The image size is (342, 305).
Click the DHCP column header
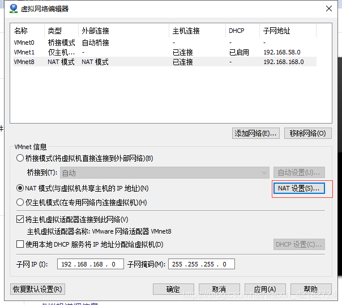[242, 31]
